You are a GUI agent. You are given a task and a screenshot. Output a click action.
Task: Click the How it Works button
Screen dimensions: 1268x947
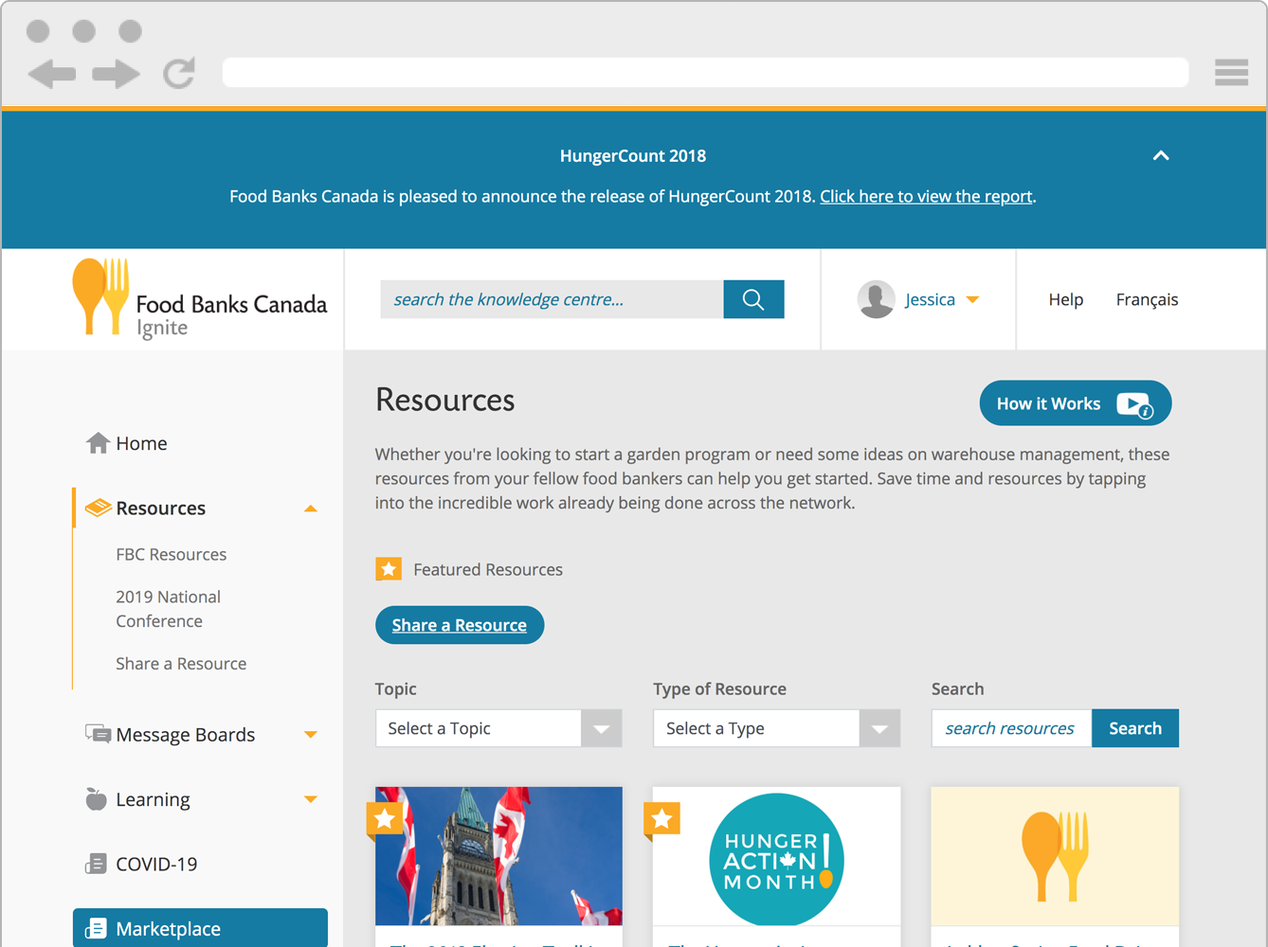tap(1075, 403)
